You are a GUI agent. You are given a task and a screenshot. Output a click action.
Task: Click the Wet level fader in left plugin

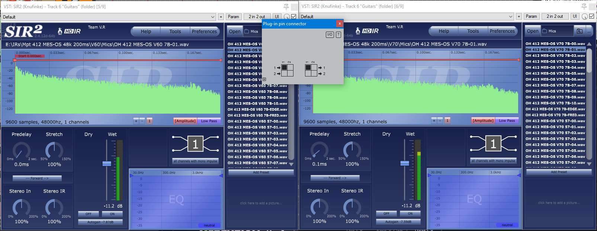point(107,164)
